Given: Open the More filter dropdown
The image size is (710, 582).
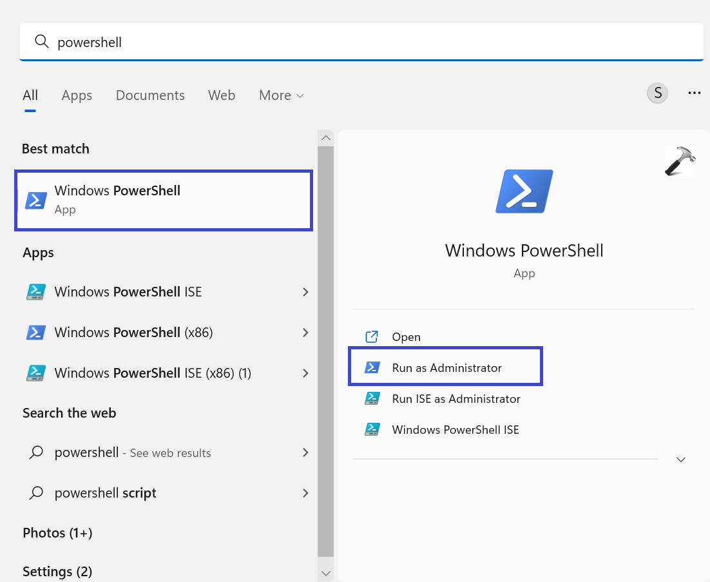Looking at the screenshot, I should (281, 95).
